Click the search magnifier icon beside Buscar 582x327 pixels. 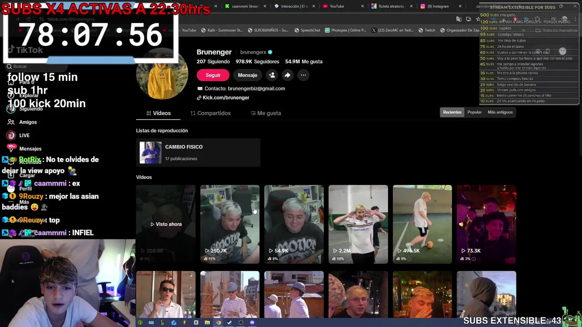[x=9, y=66]
